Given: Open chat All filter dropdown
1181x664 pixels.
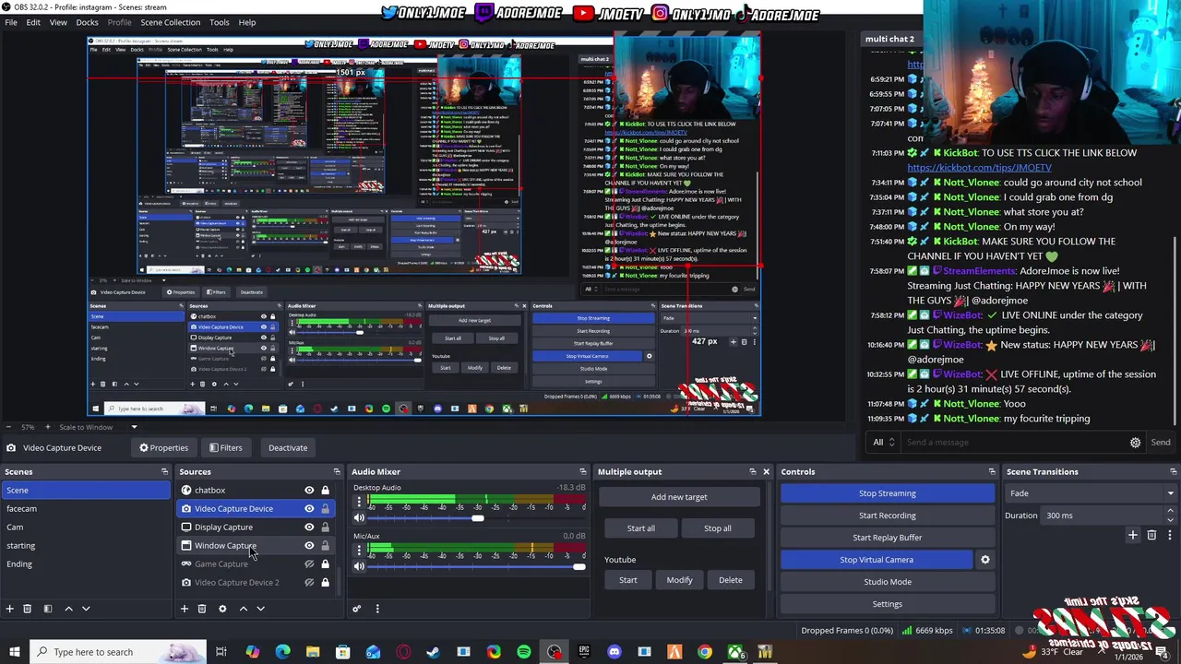Looking at the screenshot, I should (x=884, y=443).
